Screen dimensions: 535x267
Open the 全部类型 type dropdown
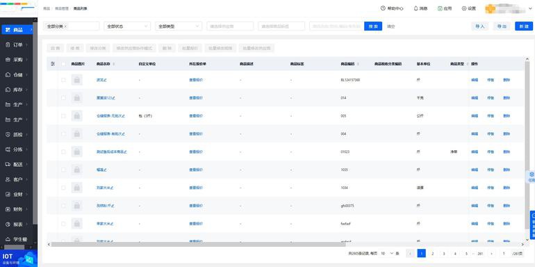pyautogui.click(x=179, y=26)
